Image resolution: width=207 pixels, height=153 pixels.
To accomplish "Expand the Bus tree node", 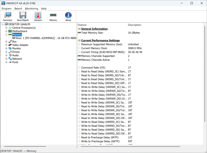I will tap(6, 42).
